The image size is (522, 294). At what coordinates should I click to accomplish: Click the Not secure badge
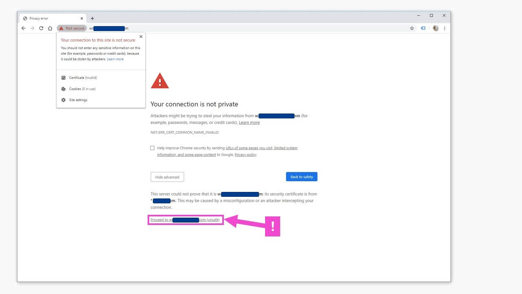(72, 28)
